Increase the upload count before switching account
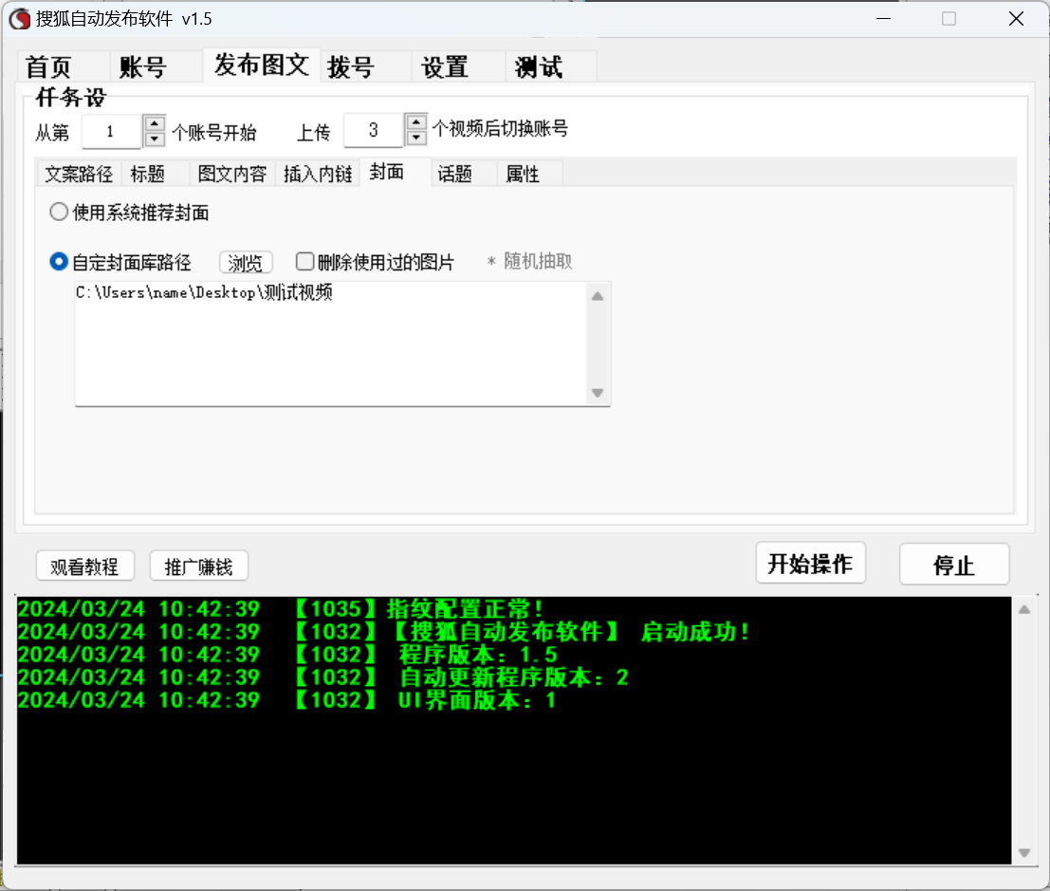Image resolution: width=1050 pixels, height=891 pixels. [x=416, y=121]
